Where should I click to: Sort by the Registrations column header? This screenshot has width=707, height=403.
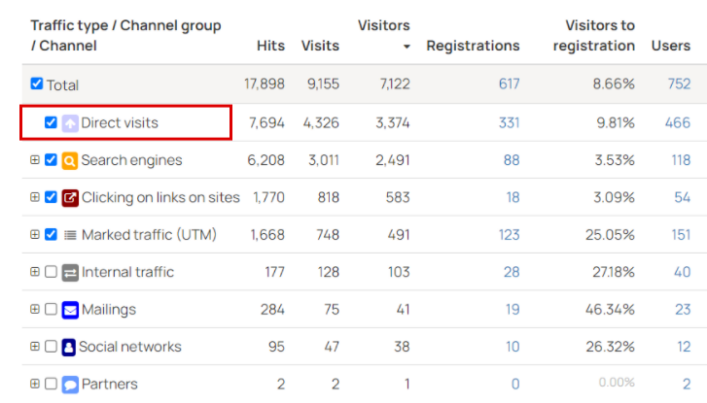tap(473, 46)
